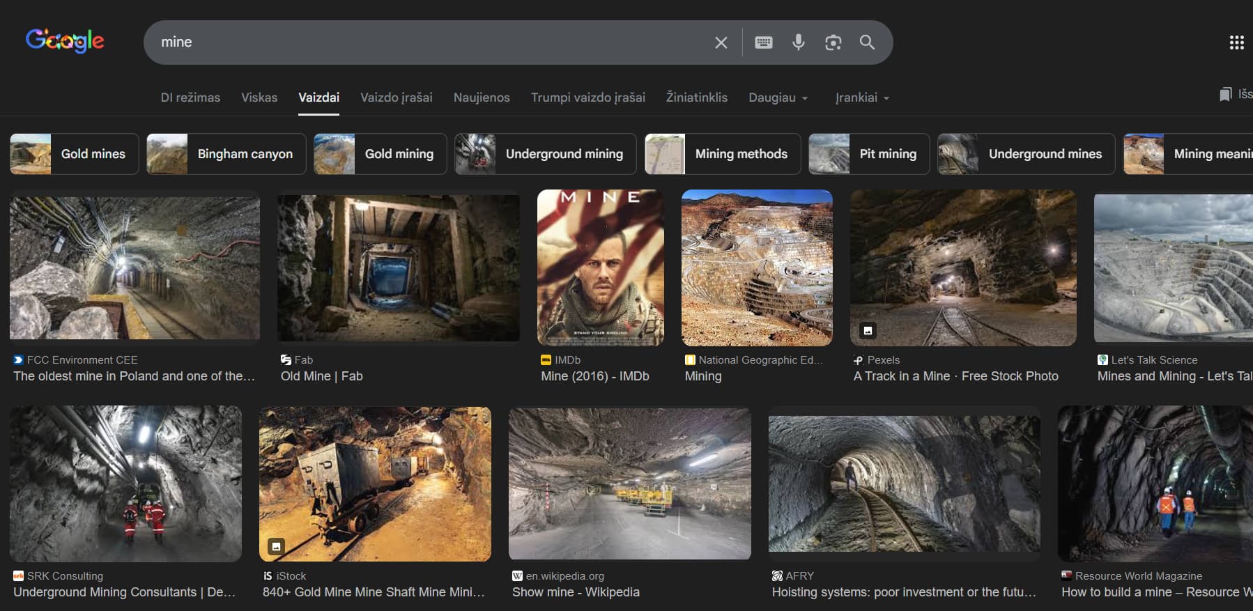
Task: Open the Naujienos tab
Action: [x=482, y=98]
